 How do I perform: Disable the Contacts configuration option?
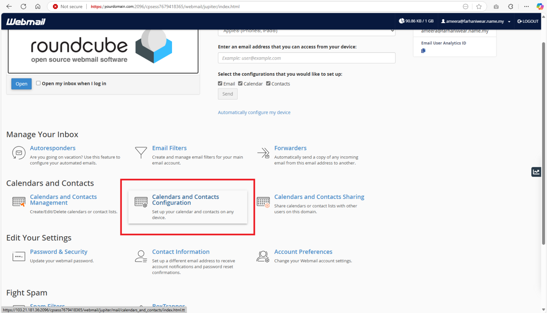tap(268, 83)
